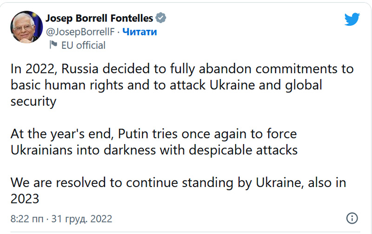This screenshot has width=372, height=234.
Task: Click the words We are resolved
Action: click(58, 182)
